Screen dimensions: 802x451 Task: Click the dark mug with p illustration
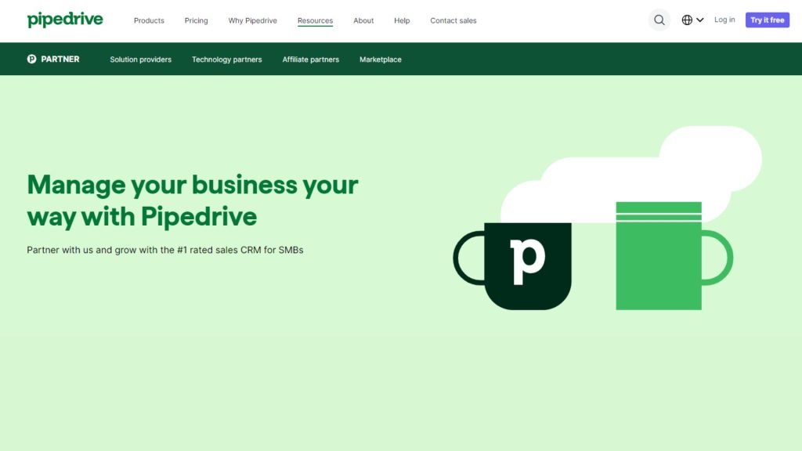512,266
